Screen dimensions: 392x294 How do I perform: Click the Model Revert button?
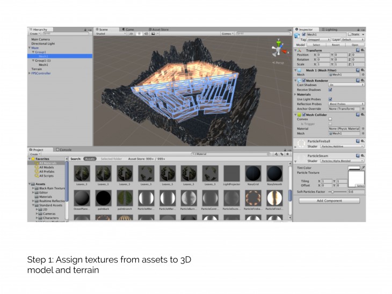click(x=335, y=45)
